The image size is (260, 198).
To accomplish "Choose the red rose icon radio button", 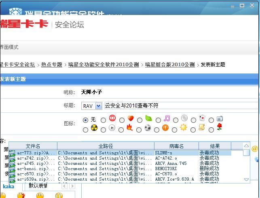I will (x=211, y=130).
